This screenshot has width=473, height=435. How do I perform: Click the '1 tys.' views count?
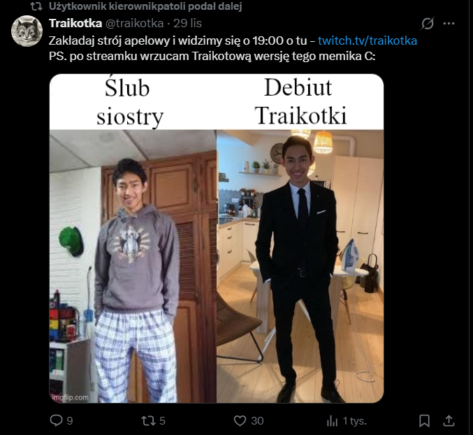[354, 421]
